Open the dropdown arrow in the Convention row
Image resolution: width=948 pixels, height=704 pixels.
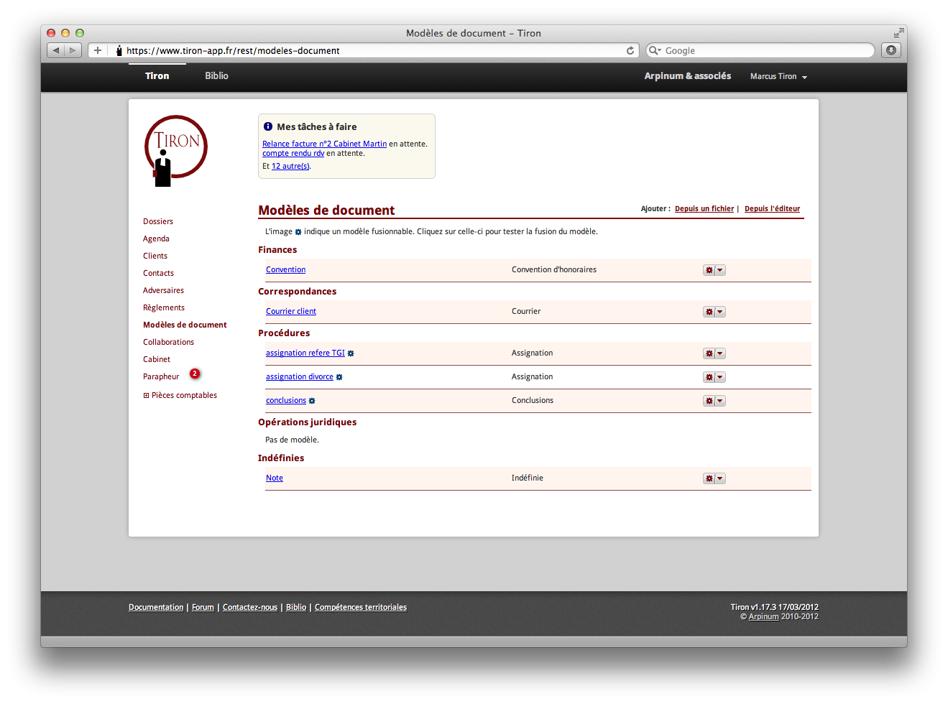(720, 270)
